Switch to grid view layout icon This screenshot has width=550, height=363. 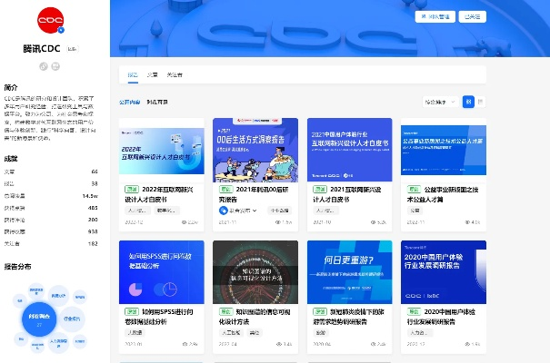(468, 102)
